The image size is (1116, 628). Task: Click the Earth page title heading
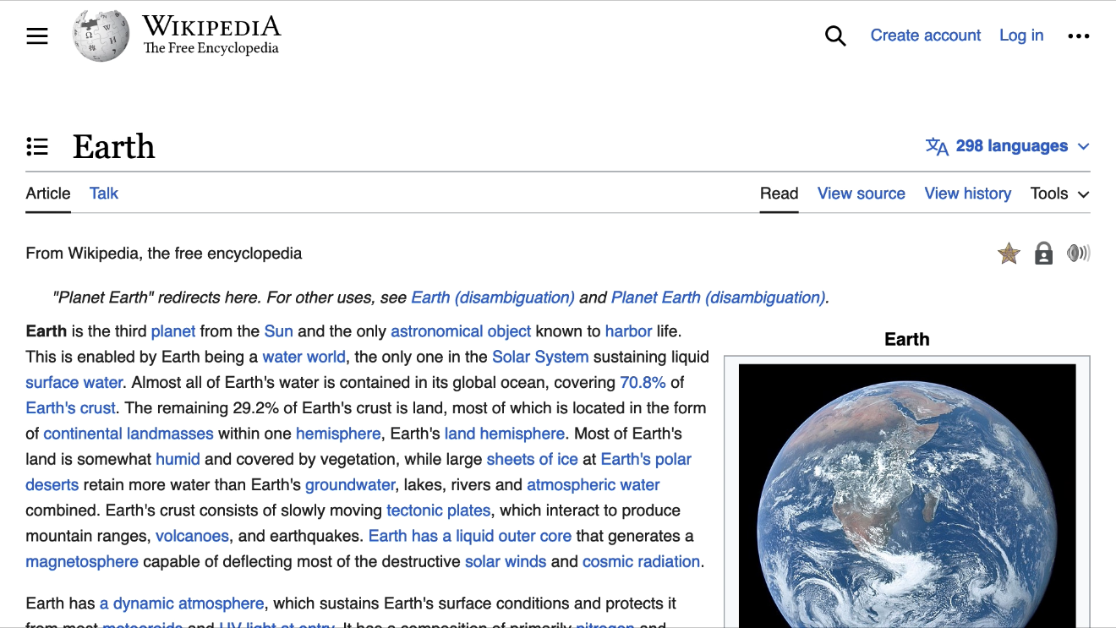click(x=114, y=146)
